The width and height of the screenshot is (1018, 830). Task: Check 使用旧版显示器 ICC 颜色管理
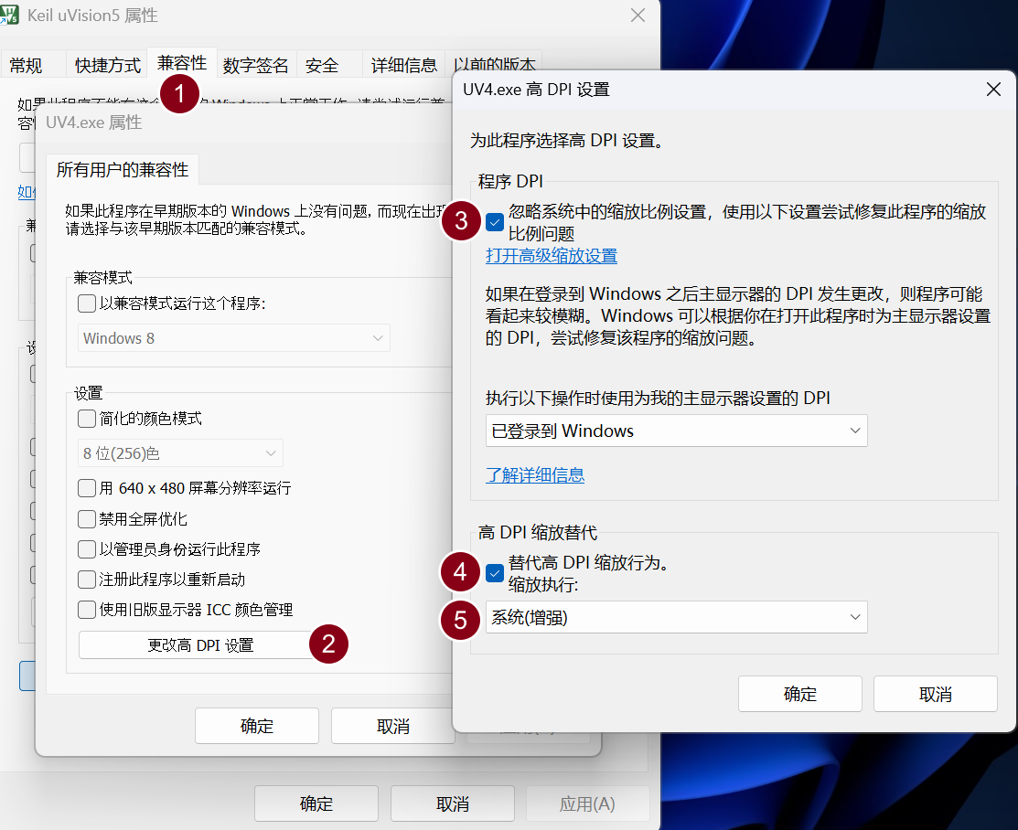coord(87,610)
